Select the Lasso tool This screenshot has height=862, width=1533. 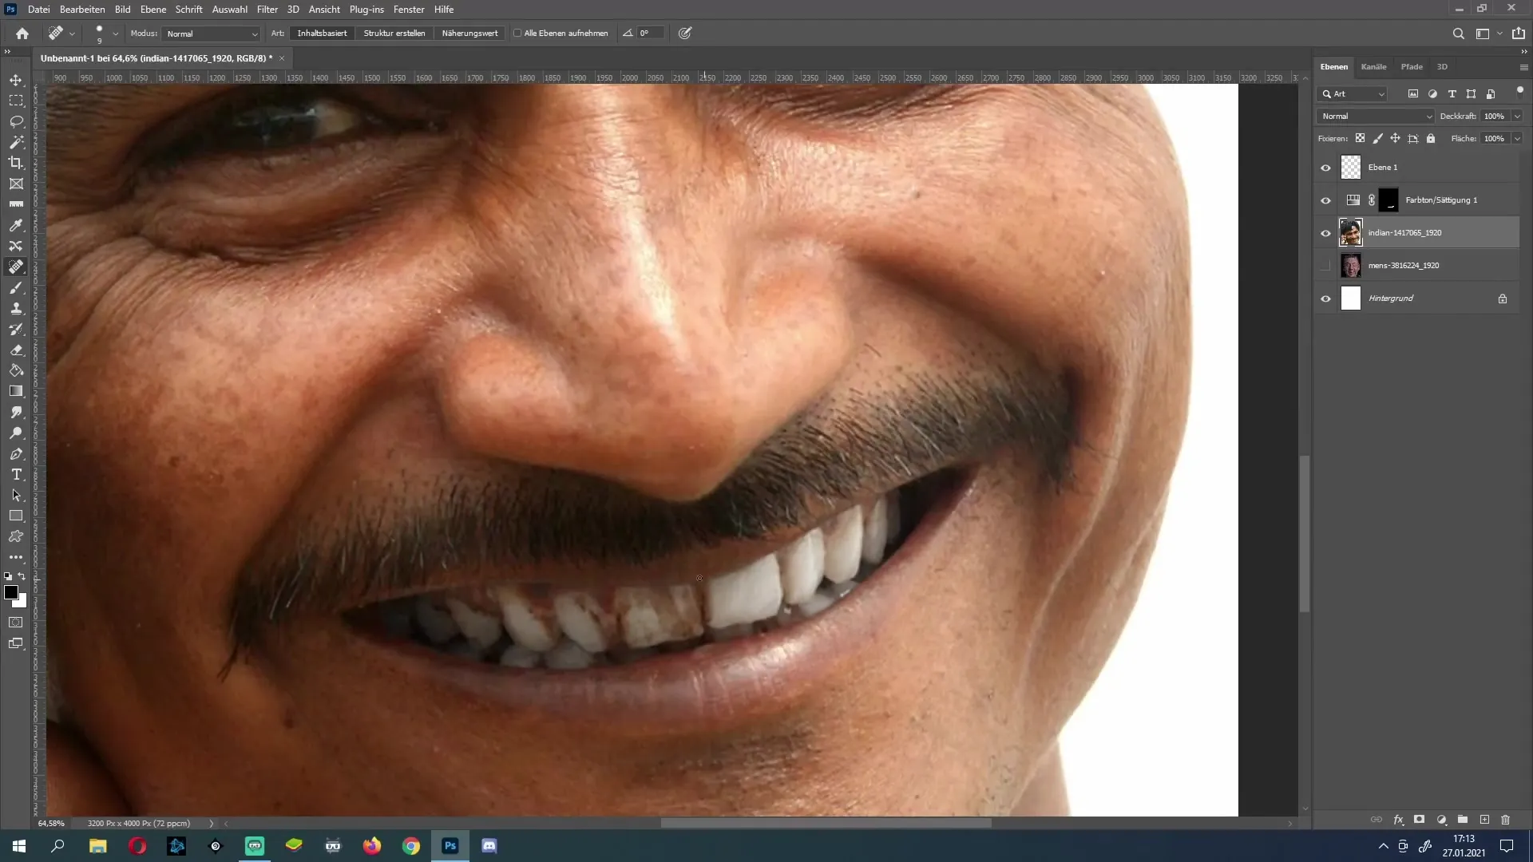pos(16,120)
